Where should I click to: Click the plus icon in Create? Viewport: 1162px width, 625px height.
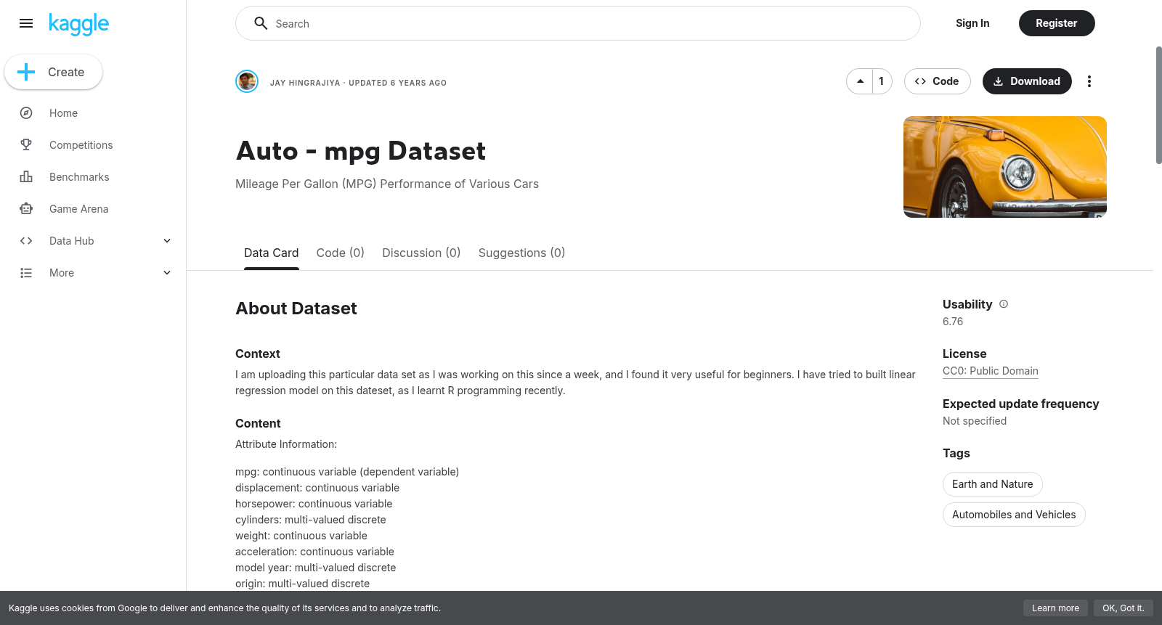(26, 72)
